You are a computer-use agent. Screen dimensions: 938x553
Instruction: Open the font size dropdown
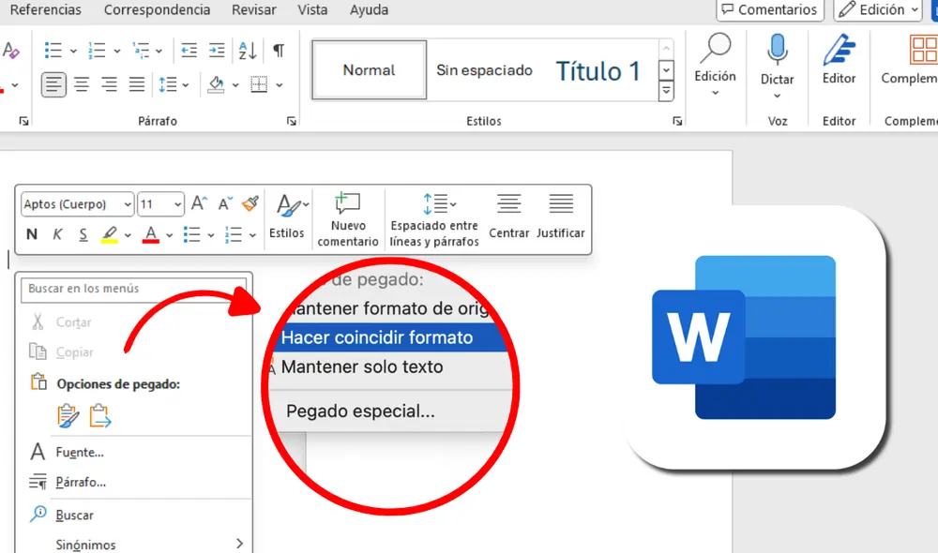pyautogui.click(x=158, y=203)
